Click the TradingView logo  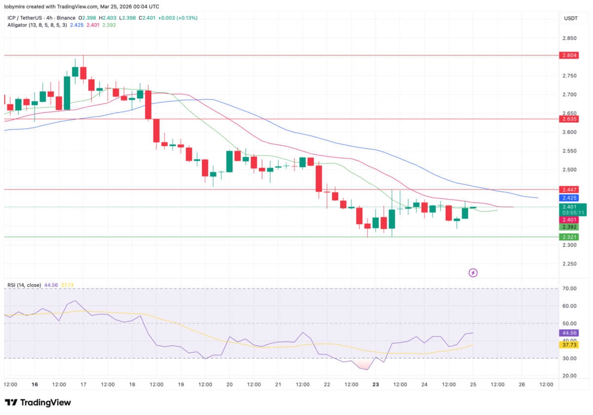click(37, 403)
